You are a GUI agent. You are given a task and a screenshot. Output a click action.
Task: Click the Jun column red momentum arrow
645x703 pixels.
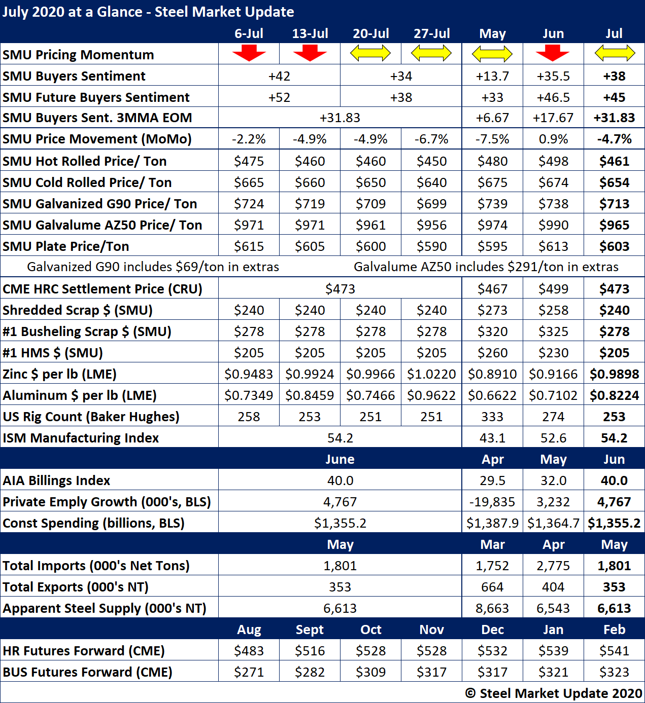pyautogui.click(x=553, y=53)
